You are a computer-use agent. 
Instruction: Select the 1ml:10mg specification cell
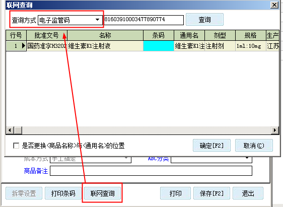click(250, 46)
